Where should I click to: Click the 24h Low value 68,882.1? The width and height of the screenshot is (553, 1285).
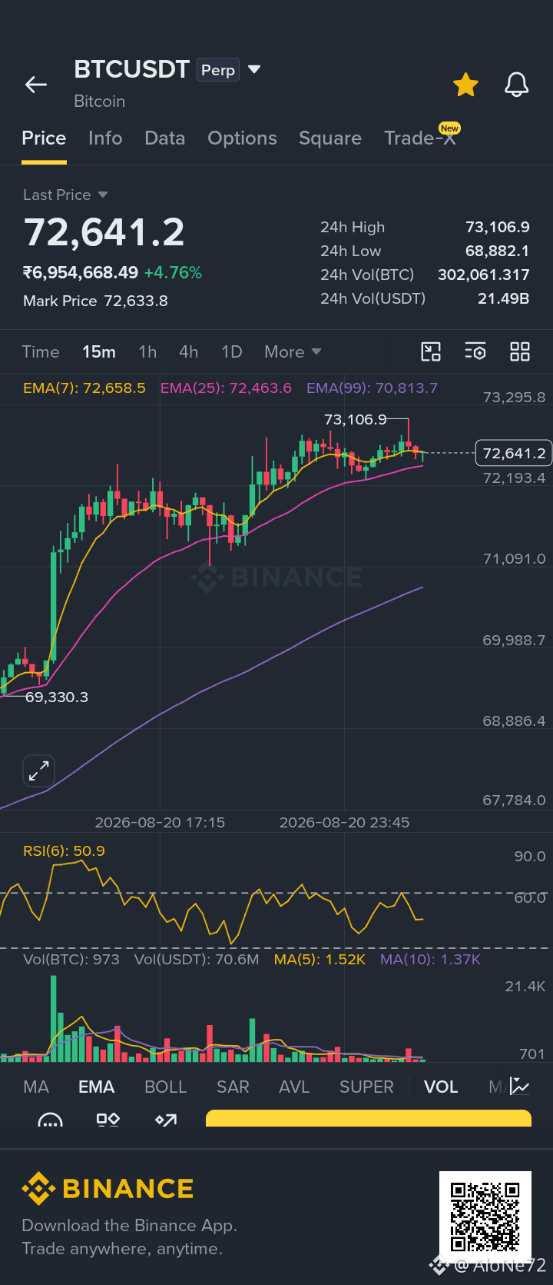[498, 251]
